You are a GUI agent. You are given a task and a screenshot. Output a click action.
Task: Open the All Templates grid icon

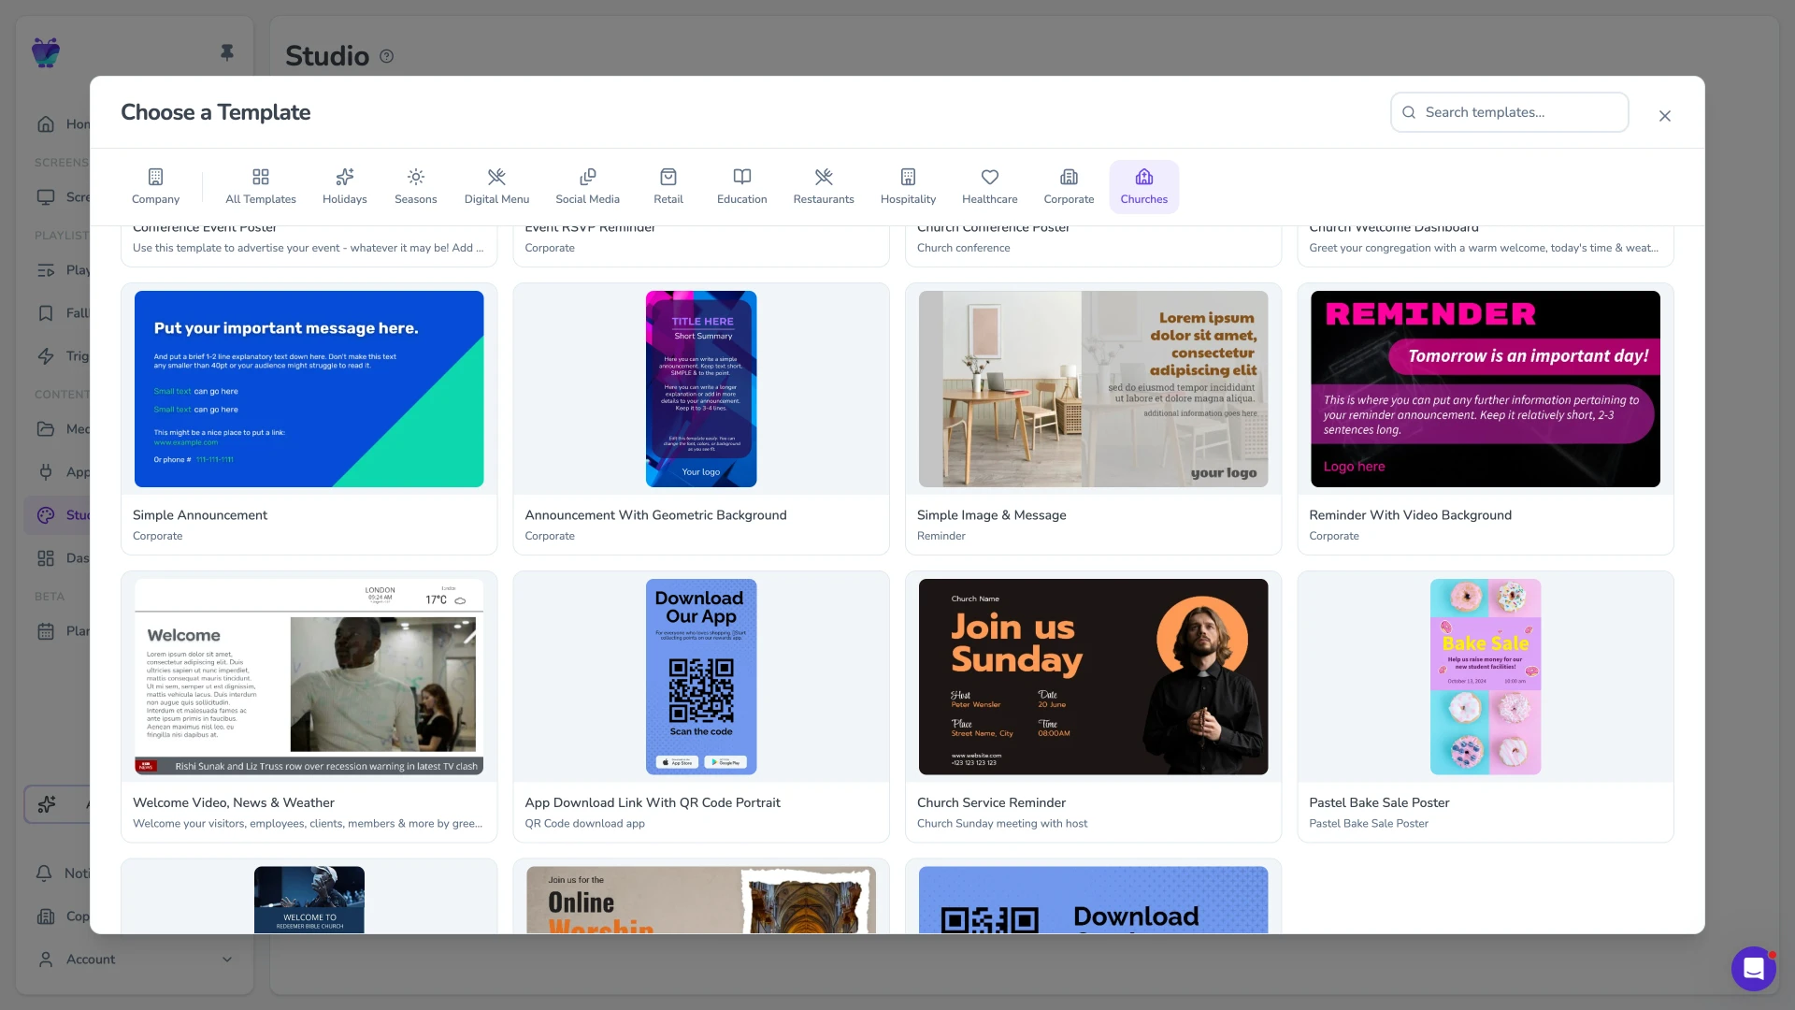click(x=261, y=177)
